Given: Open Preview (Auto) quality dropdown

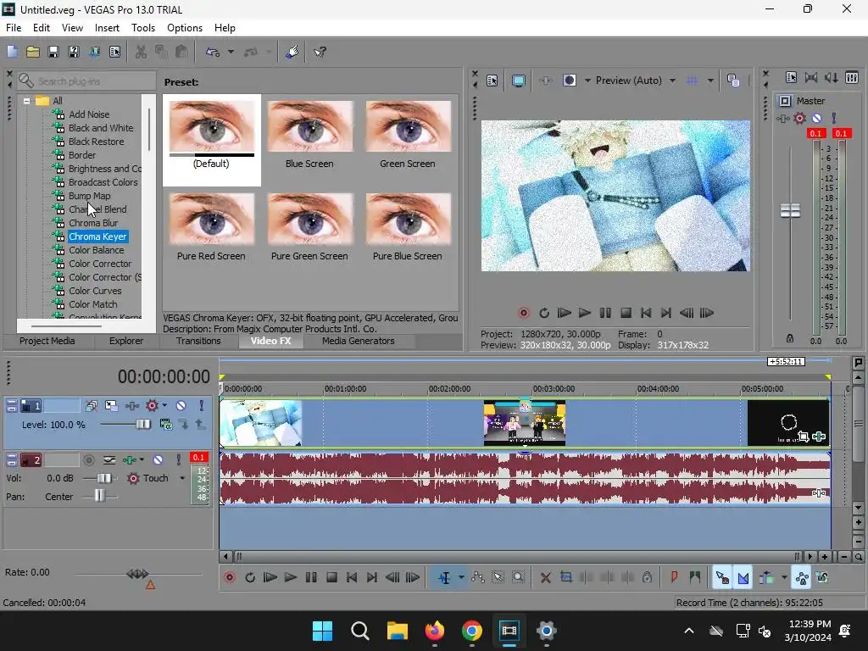Looking at the screenshot, I should [635, 81].
